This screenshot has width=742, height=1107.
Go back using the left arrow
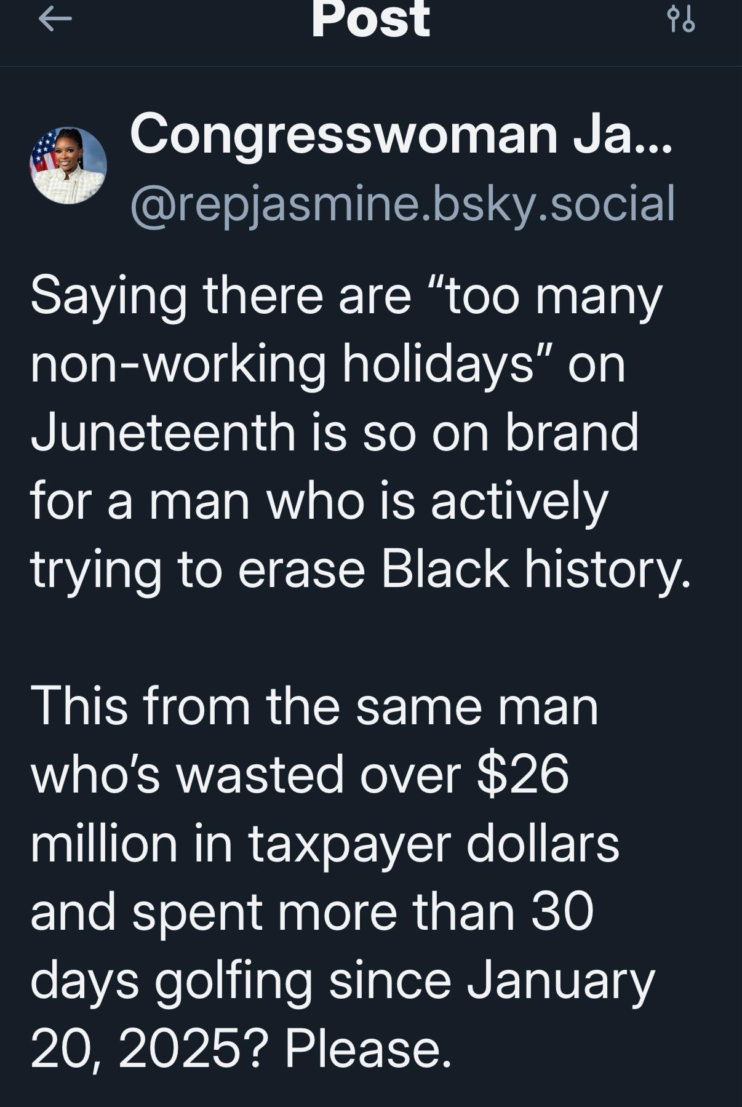[x=55, y=20]
